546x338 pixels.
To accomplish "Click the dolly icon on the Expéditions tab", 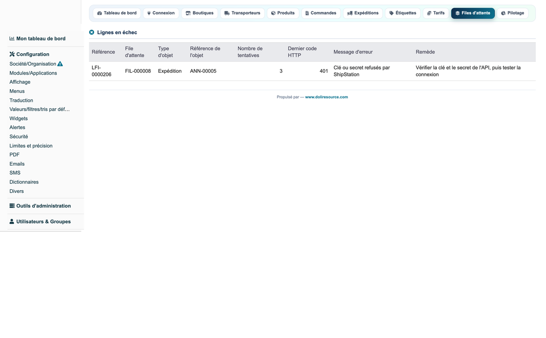I will point(350,13).
